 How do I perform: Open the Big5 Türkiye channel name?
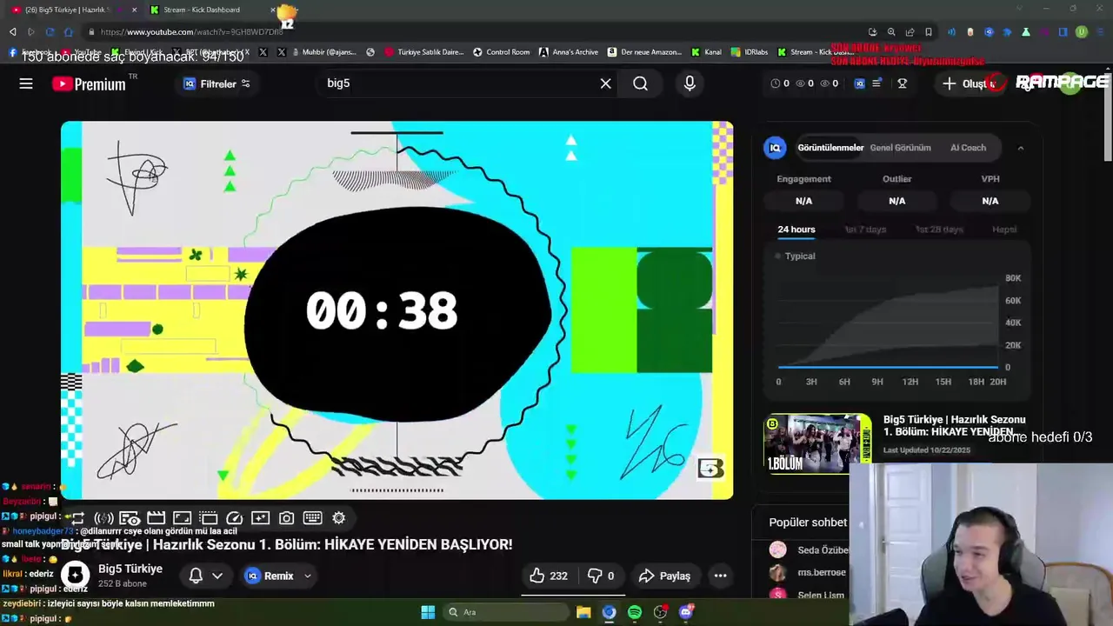click(x=130, y=569)
